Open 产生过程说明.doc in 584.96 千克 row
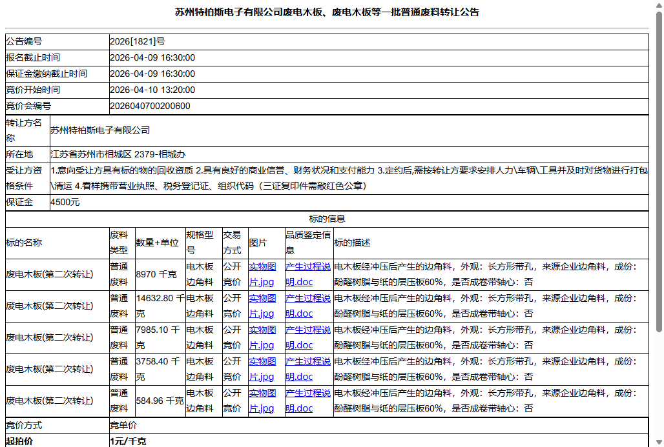The image size is (664, 447). (308, 401)
